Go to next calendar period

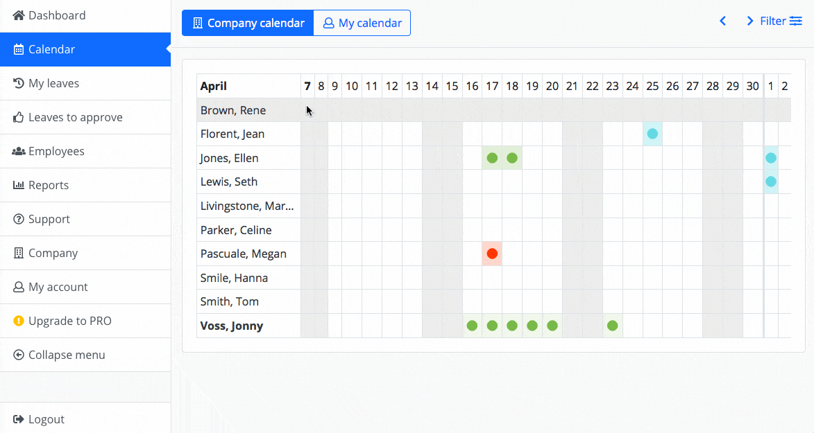point(749,21)
